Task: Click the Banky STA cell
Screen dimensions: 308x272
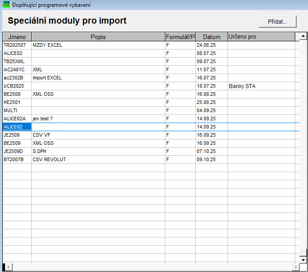Action: tap(261, 86)
